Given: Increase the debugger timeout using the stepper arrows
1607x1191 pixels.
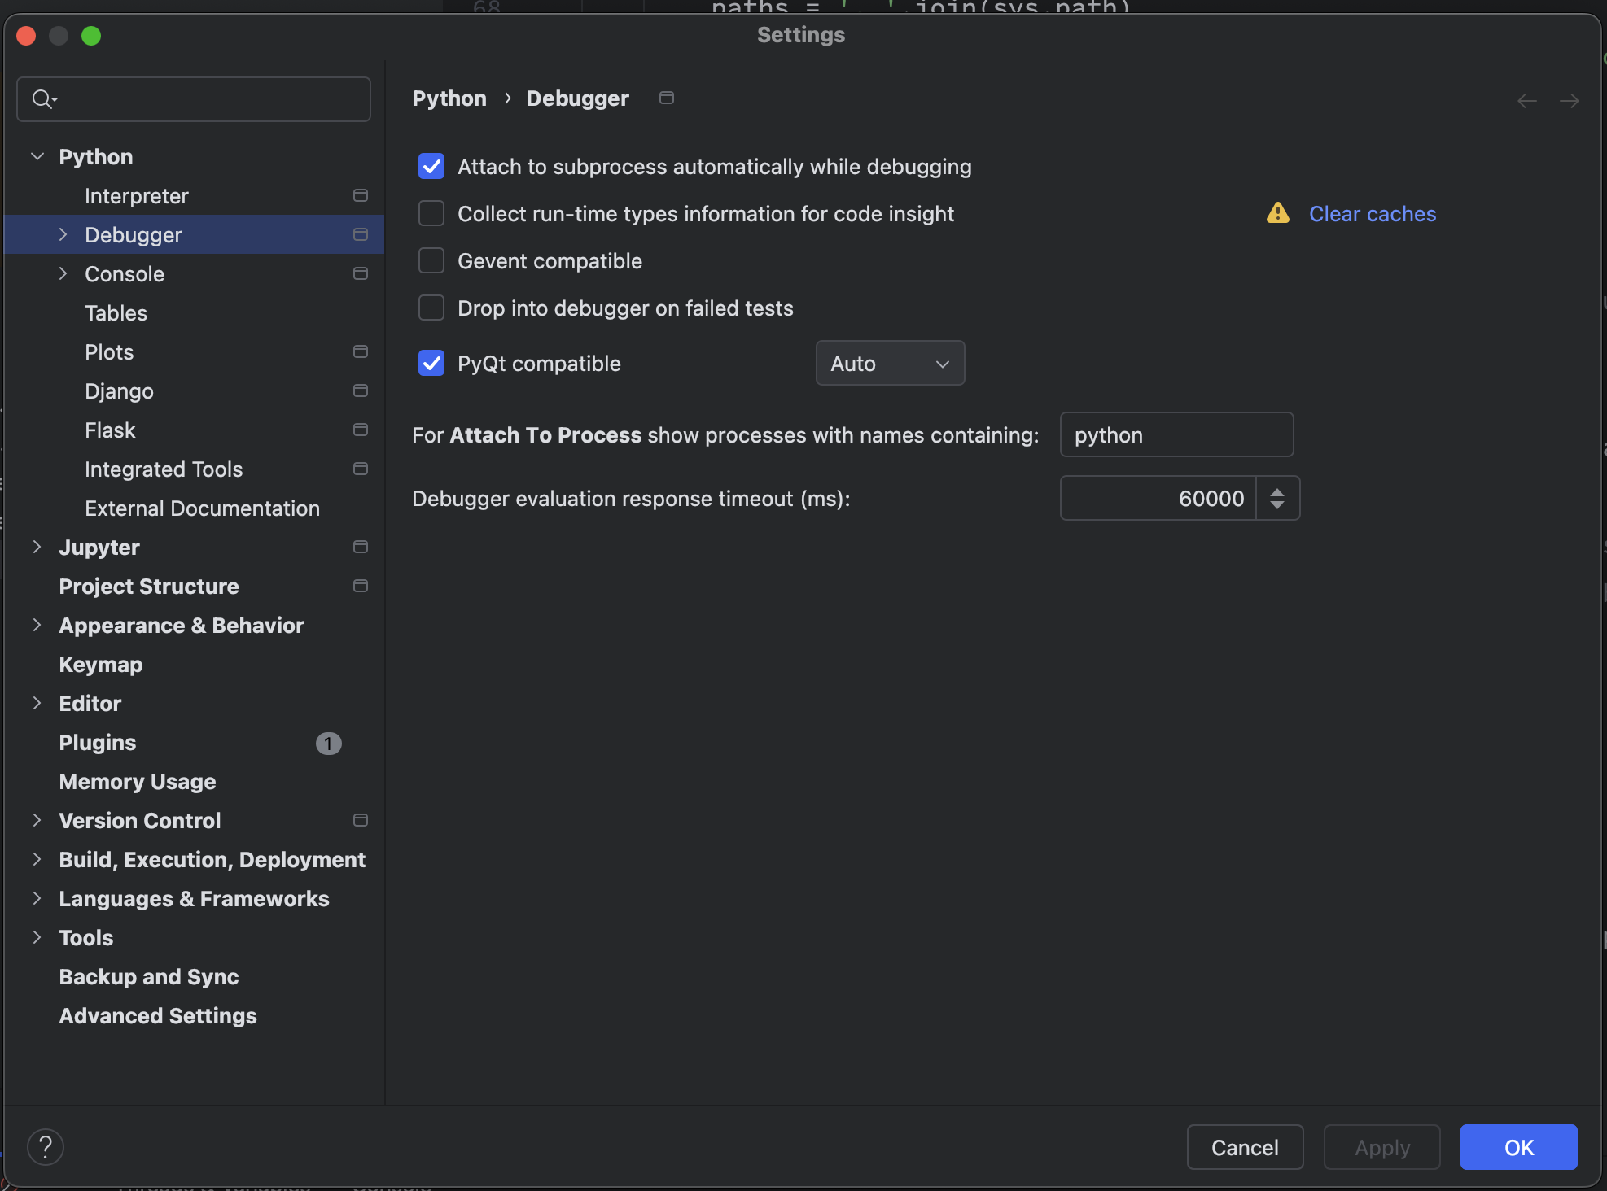Looking at the screenshot, I should click(x=1277, y=491).
